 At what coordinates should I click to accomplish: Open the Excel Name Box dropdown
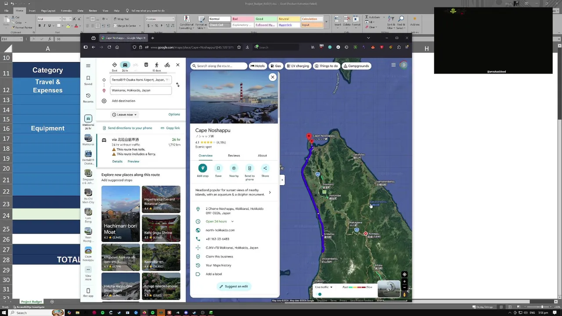pyautogui.click(x=21, y=39)
